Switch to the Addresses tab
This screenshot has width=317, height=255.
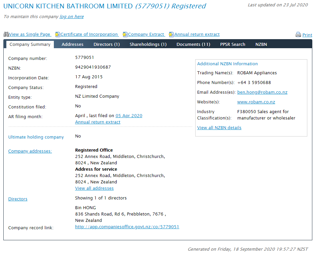[x=72, y=44]
